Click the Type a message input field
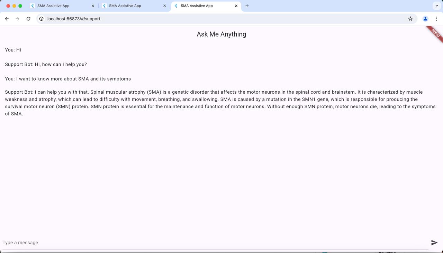The height and width of the screenshot is (253, 443). [x=215, y=243]
